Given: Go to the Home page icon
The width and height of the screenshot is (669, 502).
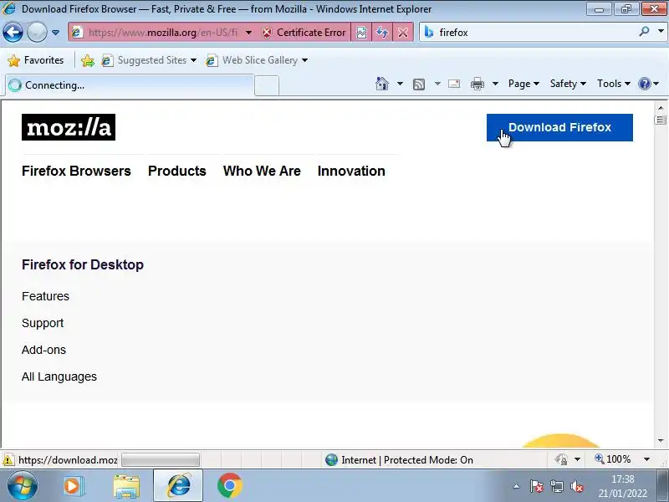Looking at the screenshot, I should click(x=382, y=84).
